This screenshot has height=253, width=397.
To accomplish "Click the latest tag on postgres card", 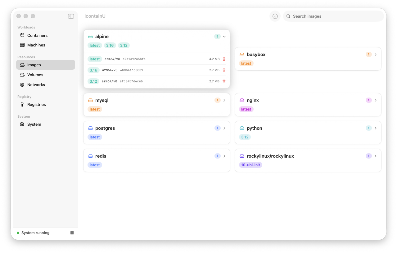I will click(95, 137).
